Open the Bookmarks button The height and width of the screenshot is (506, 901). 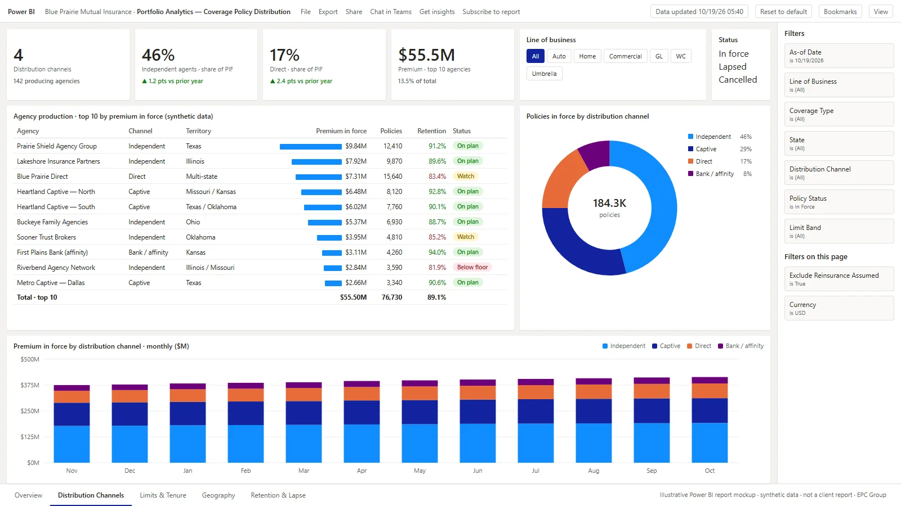coord(840,12)
